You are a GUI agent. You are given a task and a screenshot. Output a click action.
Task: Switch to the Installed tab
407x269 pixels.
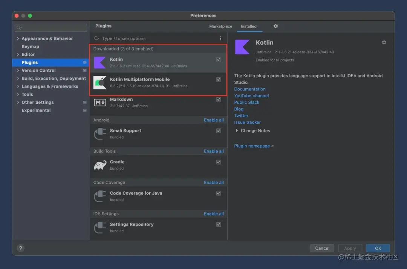click(249, 26)
